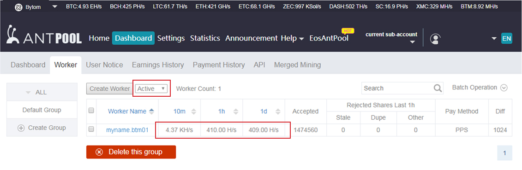Viewport: 522px width, 170px height.
Task: Click the BTM:8.92 MH/s ticker entry
Action: tap(479, 6)
